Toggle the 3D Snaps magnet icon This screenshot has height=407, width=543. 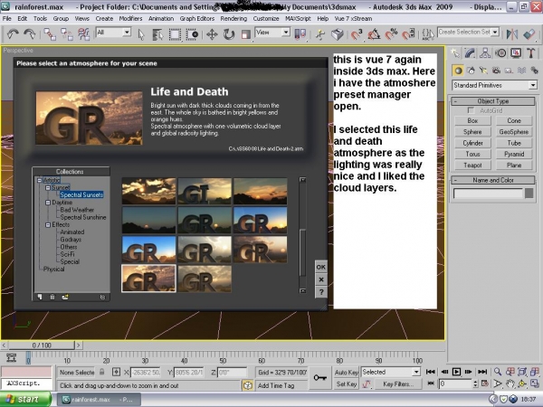[x=357, y=34]
